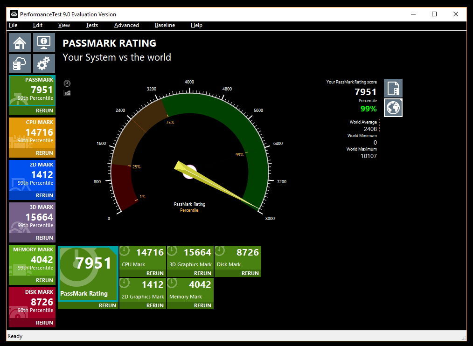473x346 pixels.
Task: Open the Edit menu
Action: coord(38,25)
